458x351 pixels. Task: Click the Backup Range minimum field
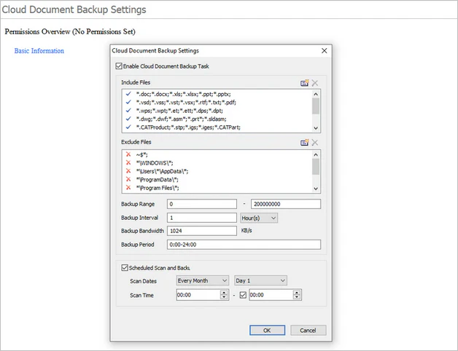point(202,204)
